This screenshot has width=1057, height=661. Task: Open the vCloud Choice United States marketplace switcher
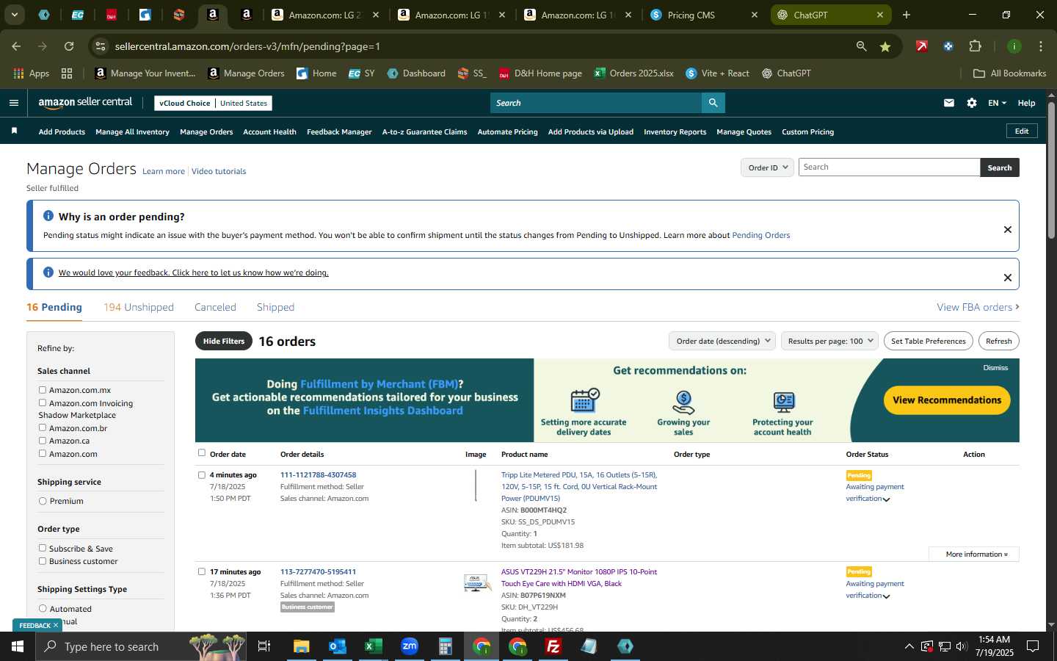click(214, 103)
